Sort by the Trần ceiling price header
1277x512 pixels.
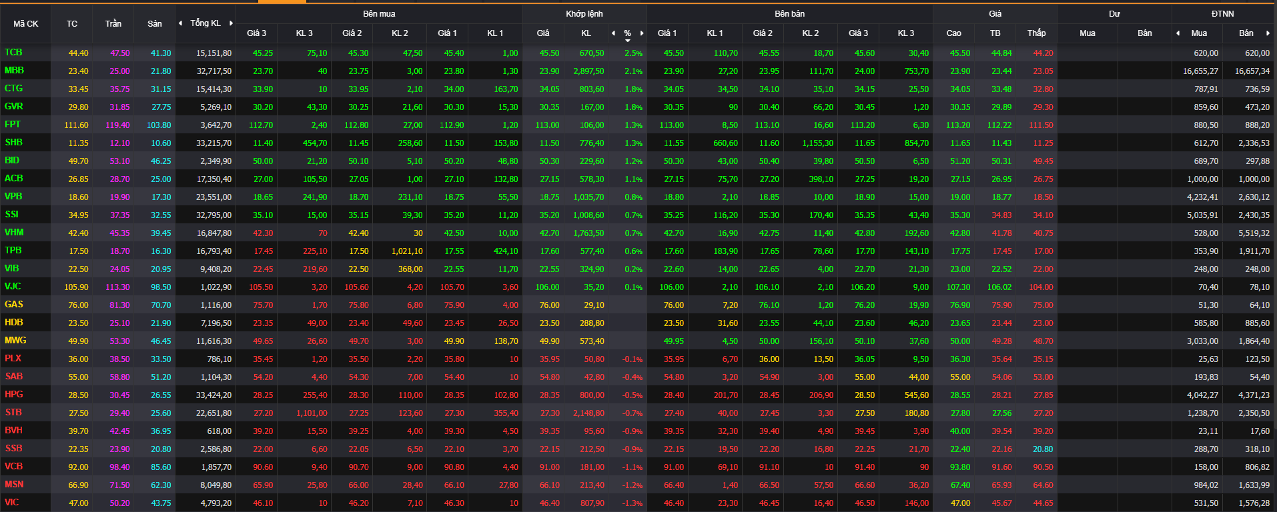coord(113,24)
